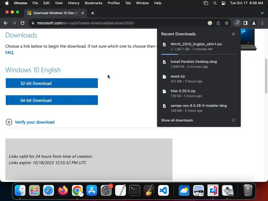
Task: Open the Window menu
Action: [x=142, y=3]
